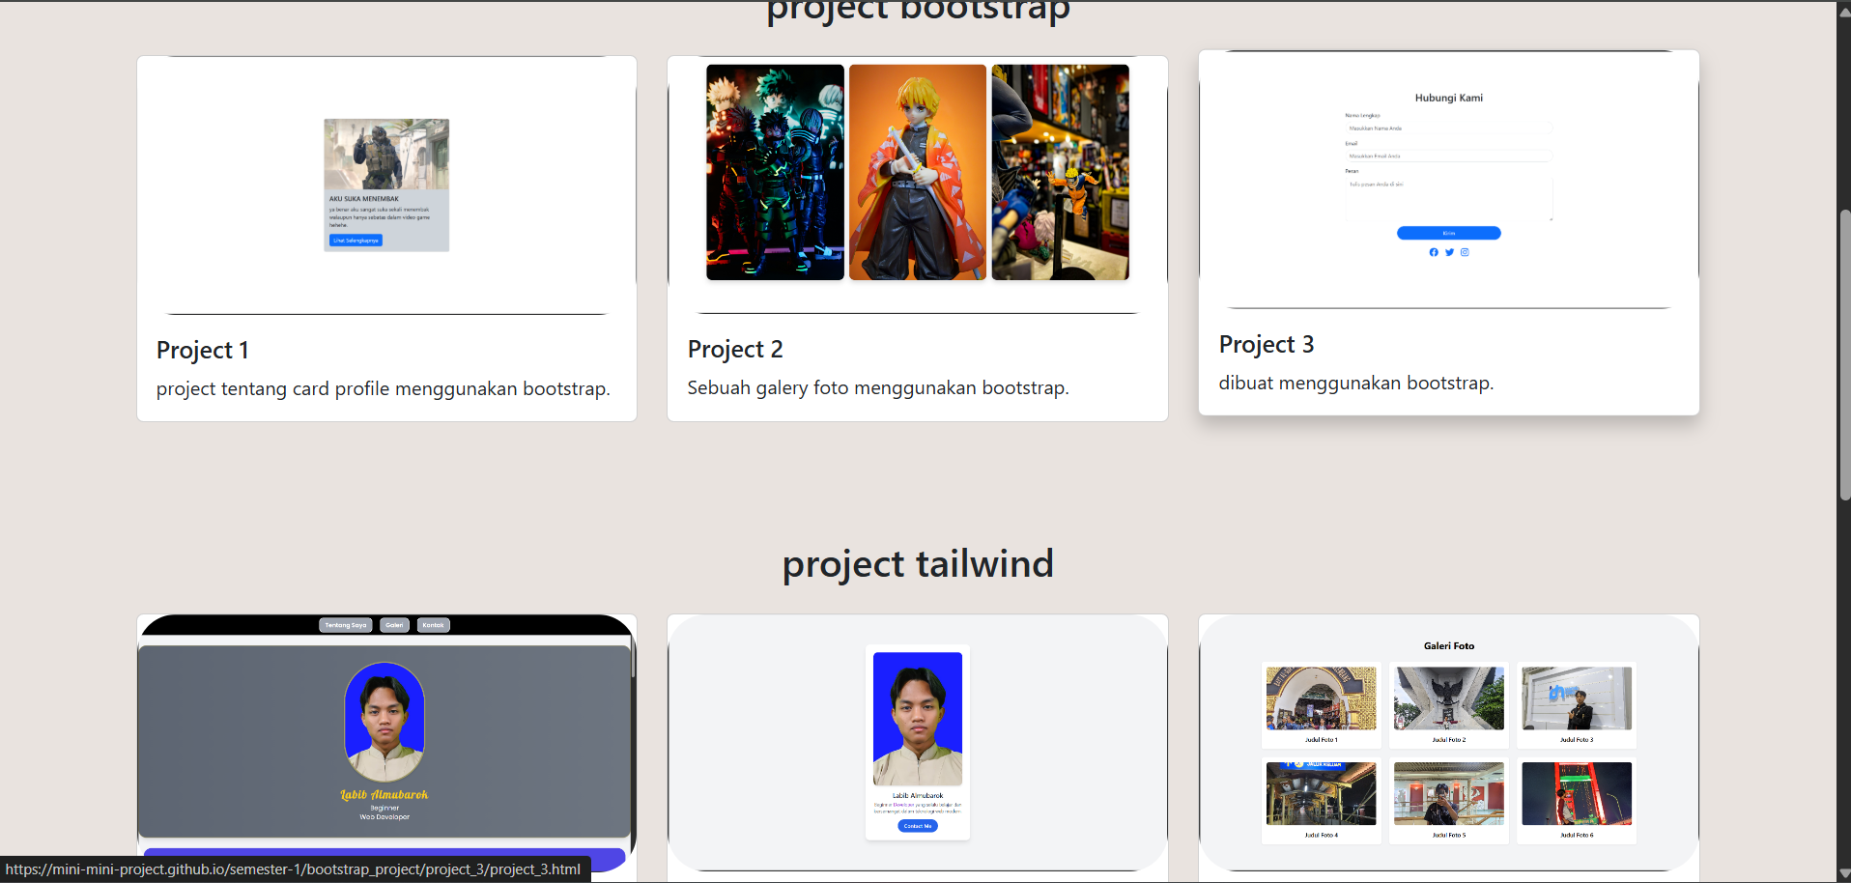Click the Twitter icon in Project 3 preview
This screenshot has height=883, width=1851.
pyautogui.click(x=1449, y=252)
